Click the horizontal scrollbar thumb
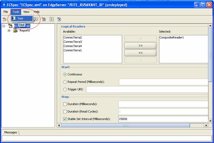 point(125,125)
